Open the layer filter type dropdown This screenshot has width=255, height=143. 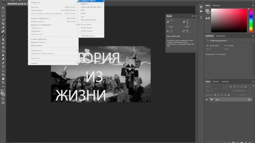click(214, 87)
